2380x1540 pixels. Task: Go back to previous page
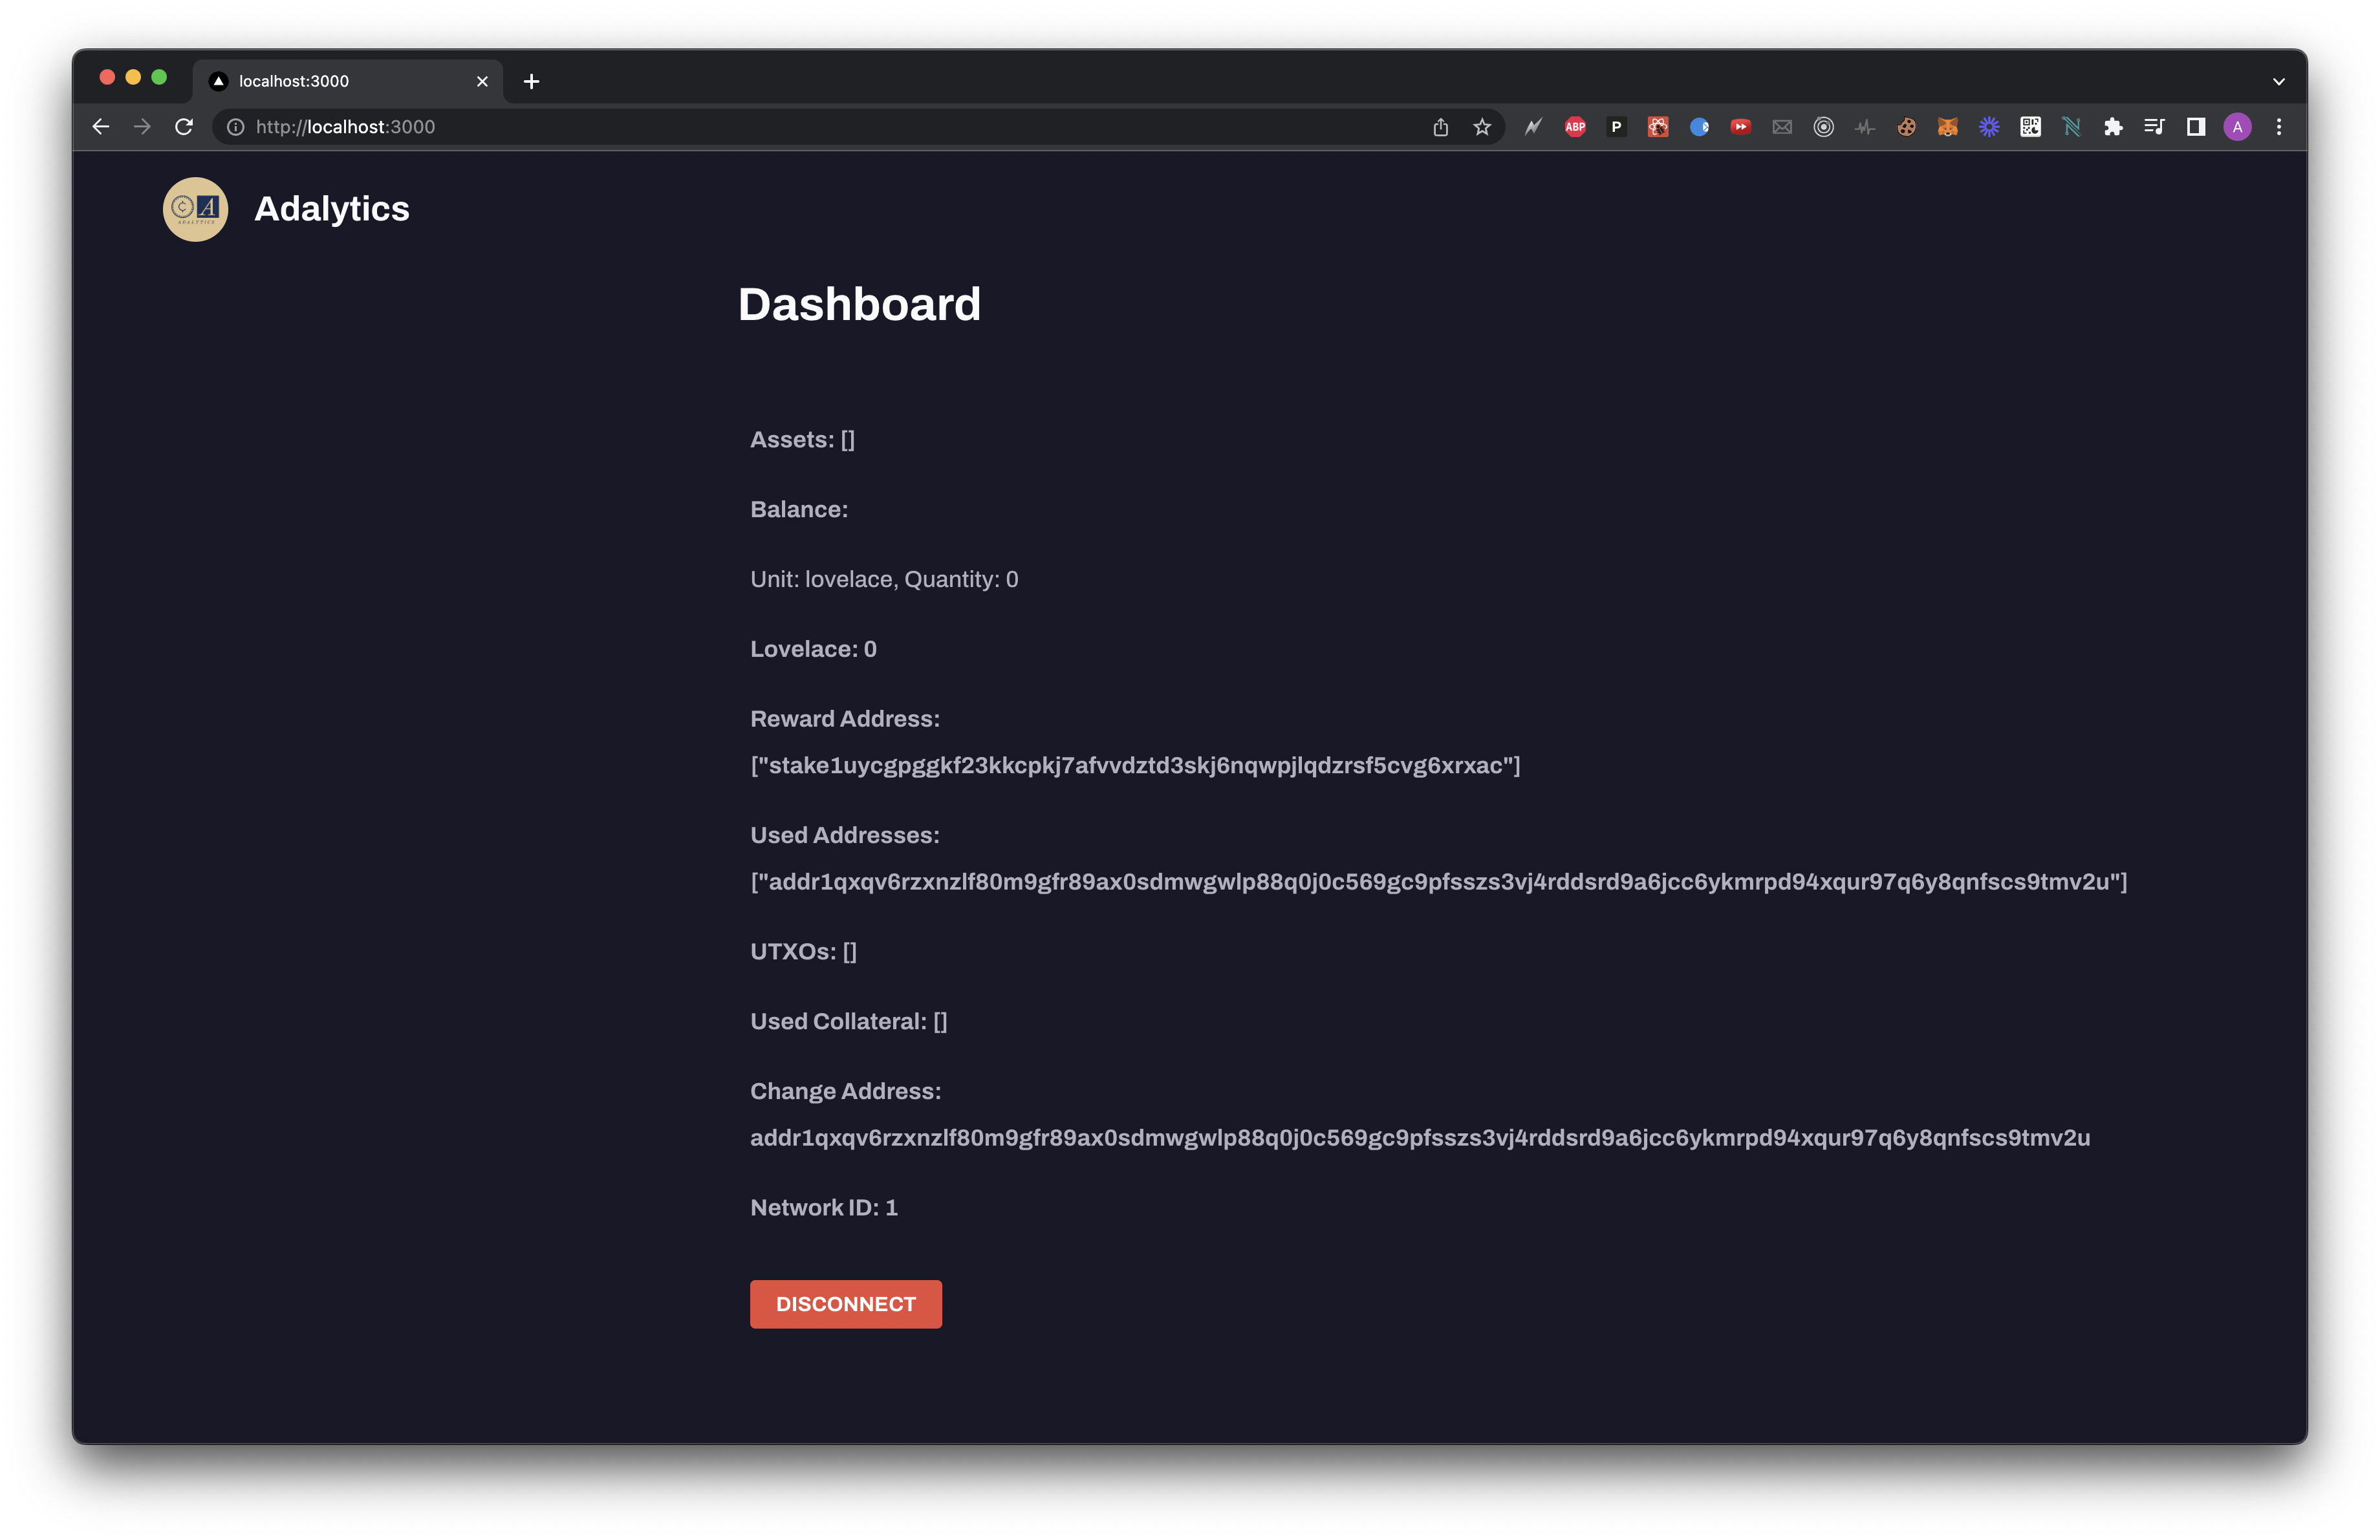101,127
